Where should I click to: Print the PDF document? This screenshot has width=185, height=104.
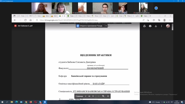pyautogui.click(x=150, y=26)
